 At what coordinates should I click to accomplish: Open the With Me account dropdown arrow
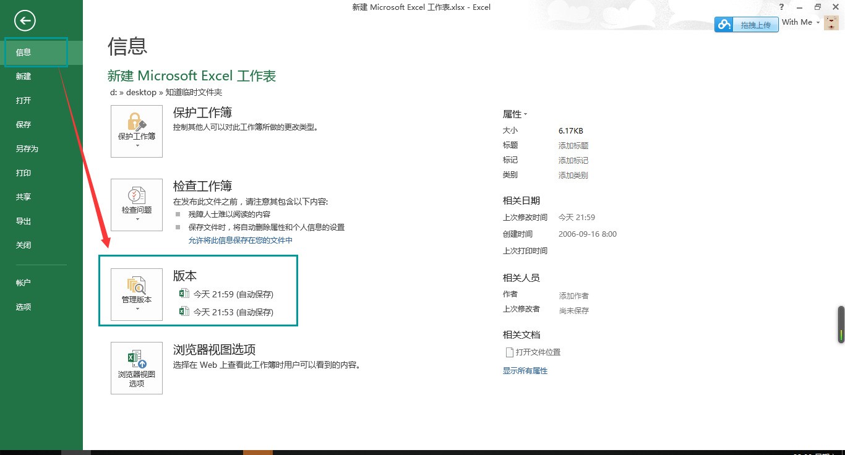(x=817, y=22)
